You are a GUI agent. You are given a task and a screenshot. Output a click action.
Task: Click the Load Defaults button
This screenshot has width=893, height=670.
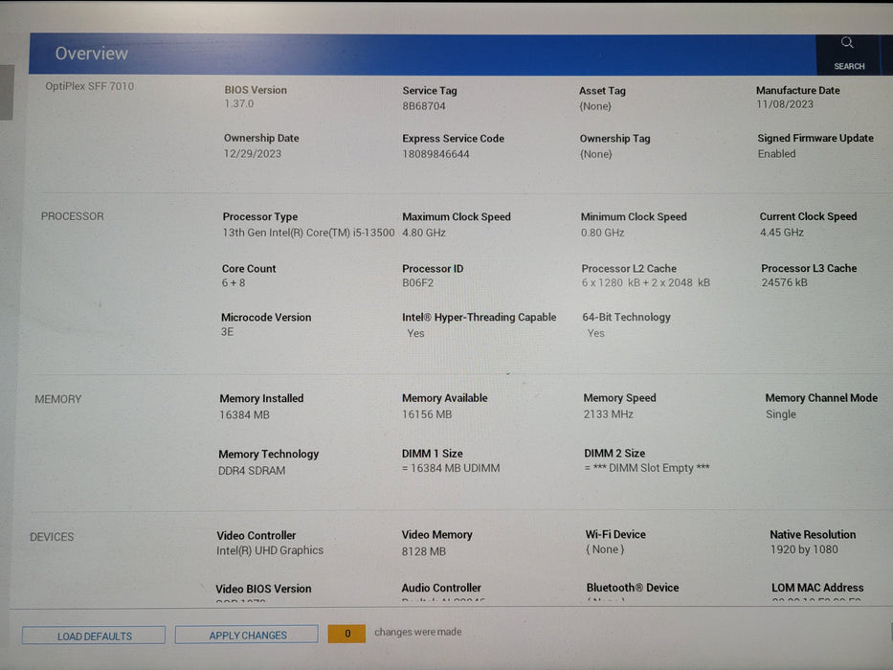point(94,636)
